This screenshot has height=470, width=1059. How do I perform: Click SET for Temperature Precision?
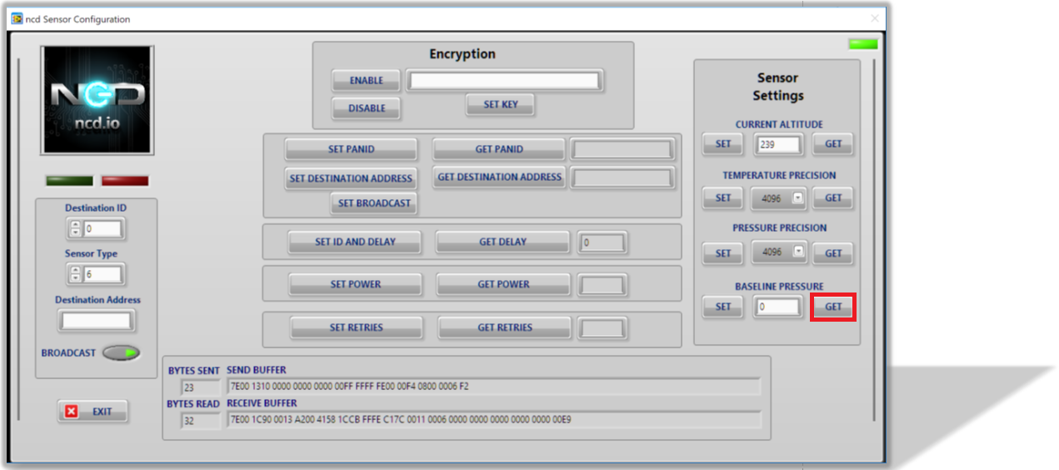723,198
